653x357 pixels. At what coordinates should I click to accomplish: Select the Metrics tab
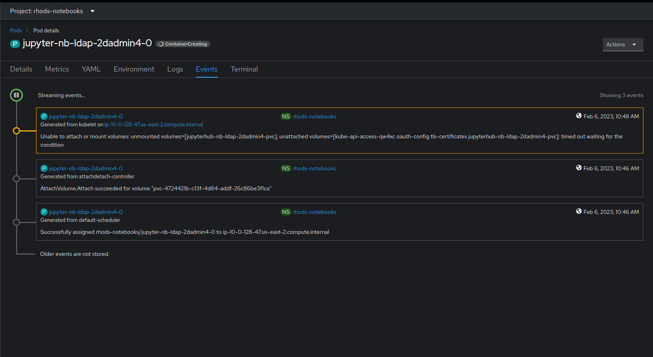57,69
